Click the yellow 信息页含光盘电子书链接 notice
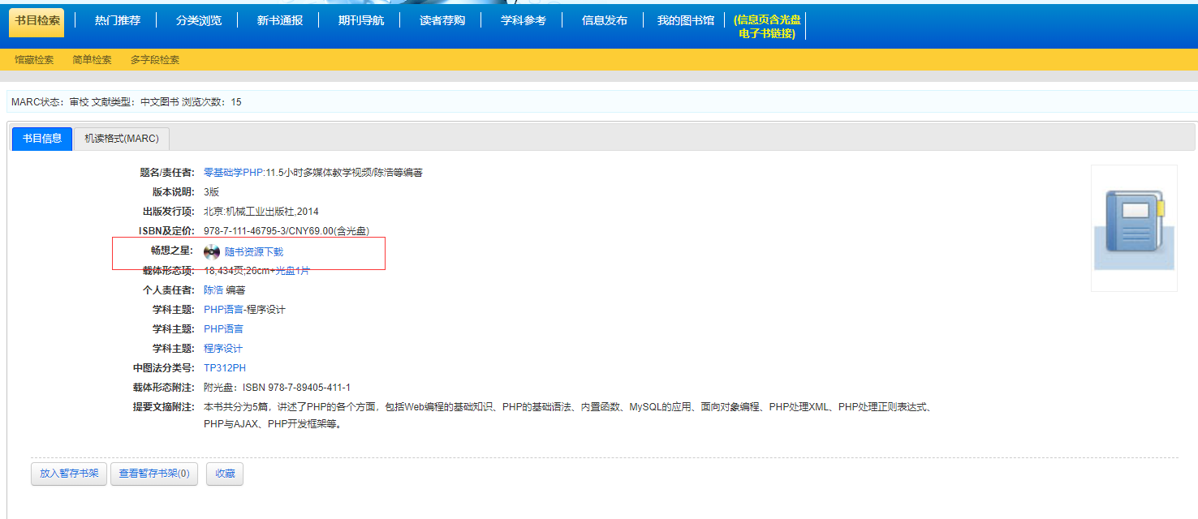The image size is (1198, 519). 766,27
